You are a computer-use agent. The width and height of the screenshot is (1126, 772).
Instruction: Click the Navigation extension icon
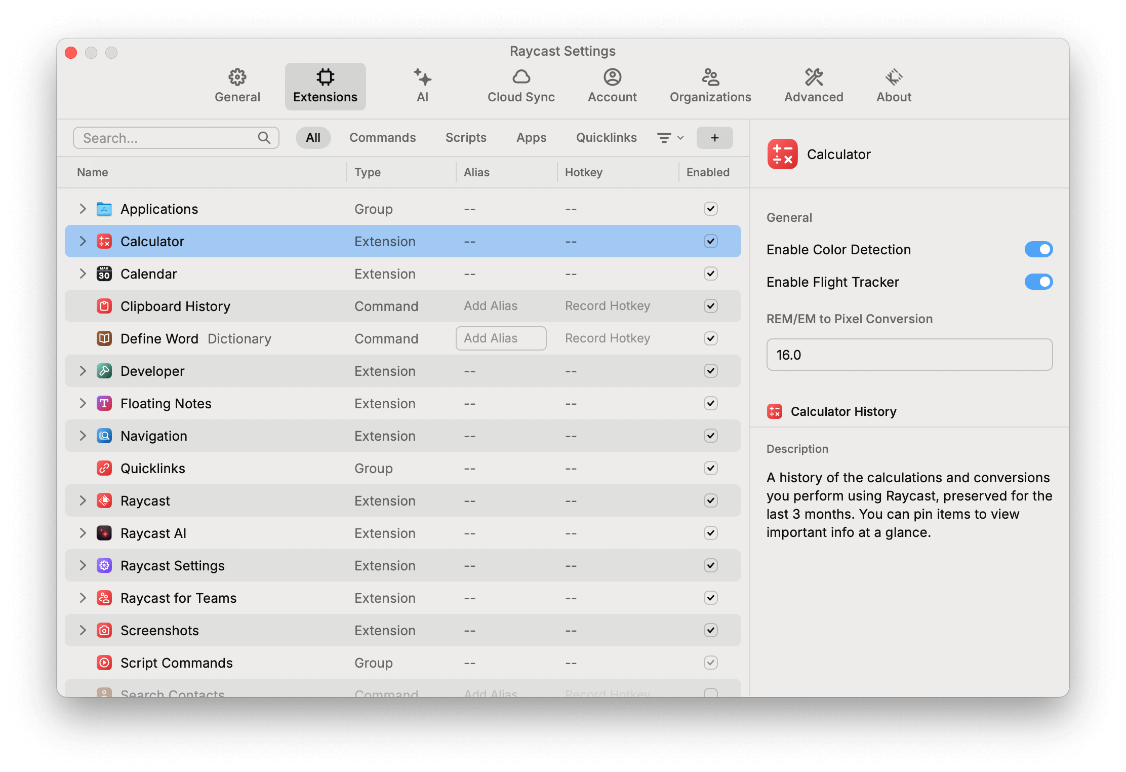point(104,436)
